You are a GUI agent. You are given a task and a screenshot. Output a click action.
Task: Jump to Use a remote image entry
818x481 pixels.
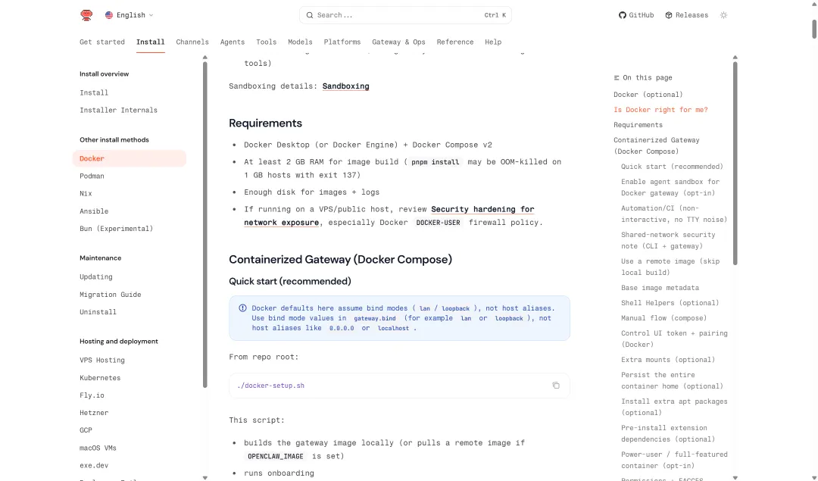[x=670, y=267]
